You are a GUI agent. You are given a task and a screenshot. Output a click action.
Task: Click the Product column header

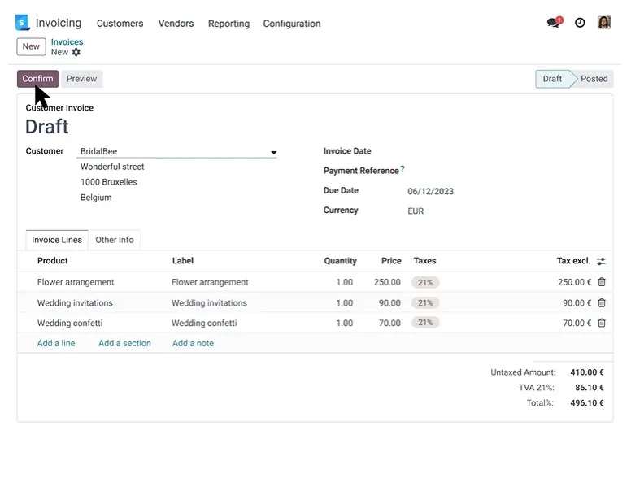point(52,261)
